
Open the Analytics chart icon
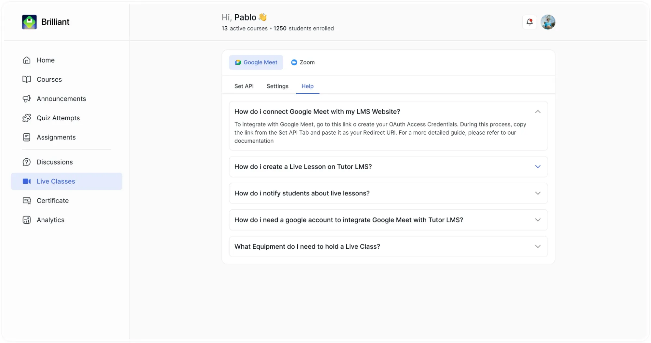(27, 220)
